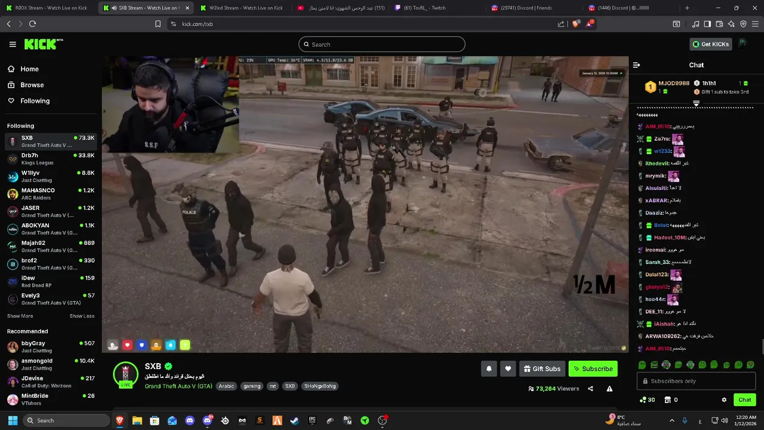This screenshot has height=430, width=764.
Task: Open the hamburger menu beside the Kick logo
Action: pos(13,44)
